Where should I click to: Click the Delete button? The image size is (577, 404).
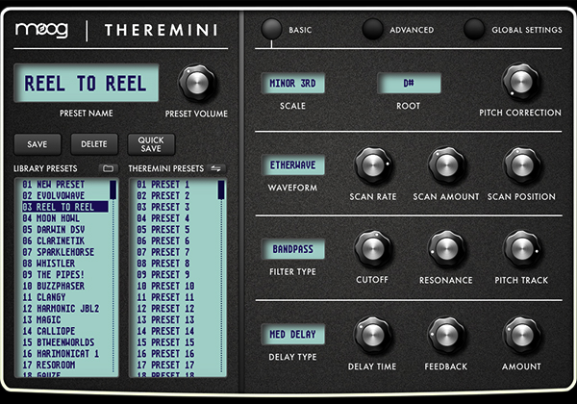point(94,144)
